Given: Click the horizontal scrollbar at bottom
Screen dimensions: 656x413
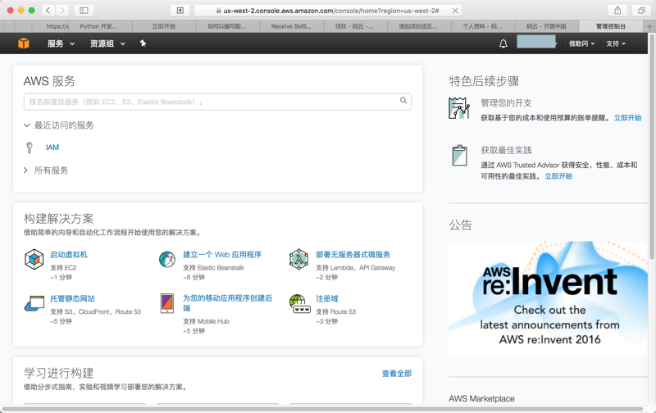Looking at the screenshot, I should coord(322,409).
